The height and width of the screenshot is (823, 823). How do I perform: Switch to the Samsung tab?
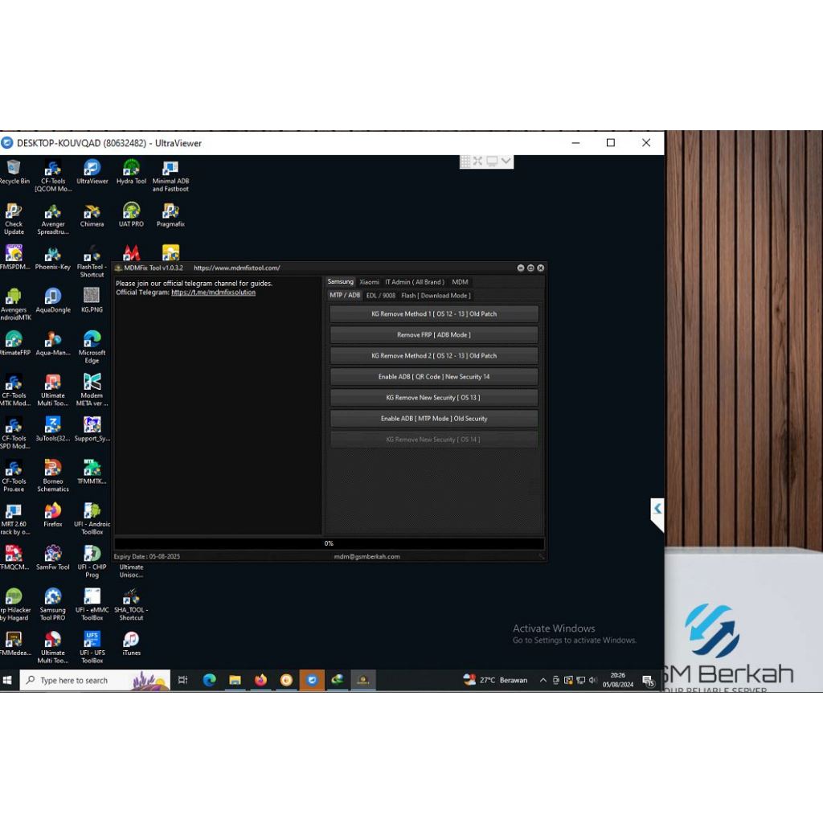pos(340,282)
